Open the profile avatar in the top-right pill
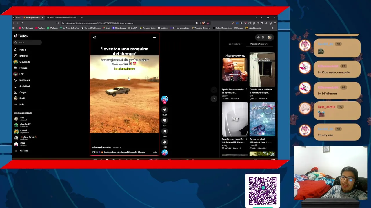Viewport: 371px width, 208px height. [x=270, y=37]
